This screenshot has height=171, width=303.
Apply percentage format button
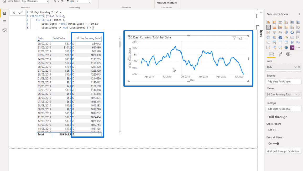tap(62, 1)
